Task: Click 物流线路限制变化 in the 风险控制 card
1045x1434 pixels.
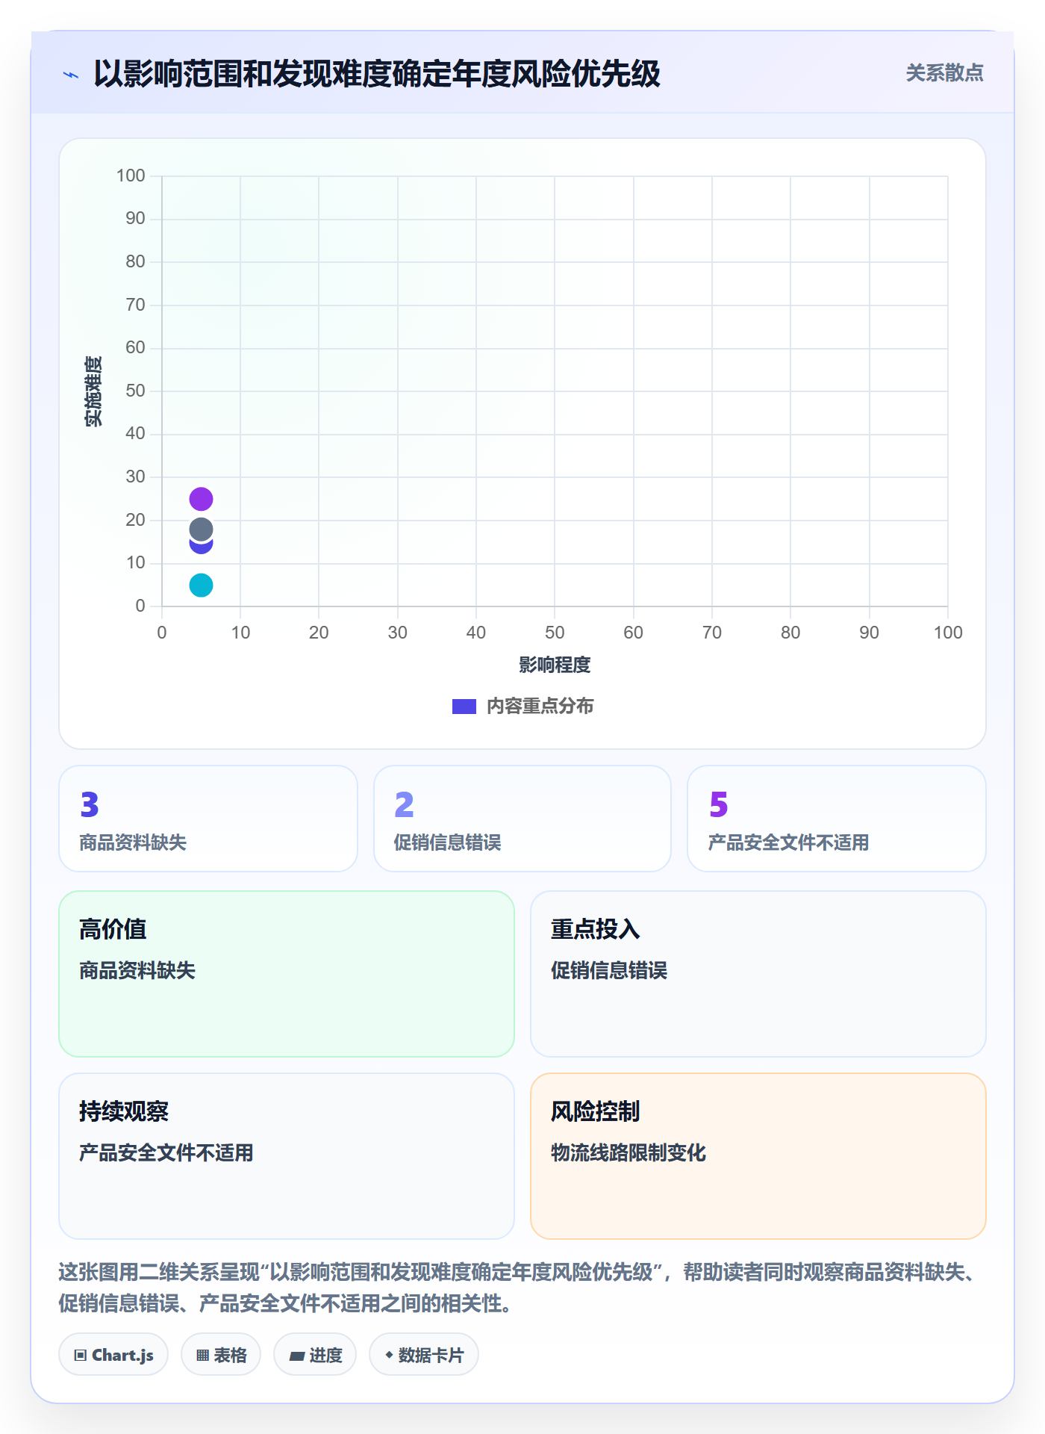Action: (628, 1152)
